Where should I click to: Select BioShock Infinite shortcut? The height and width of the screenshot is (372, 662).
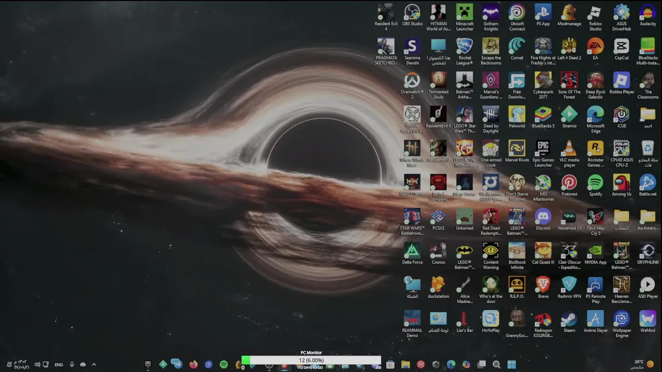[517, 256]
